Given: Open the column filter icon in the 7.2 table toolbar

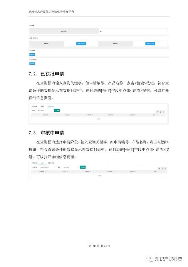Looking at the screenshot, I should 158,112.
